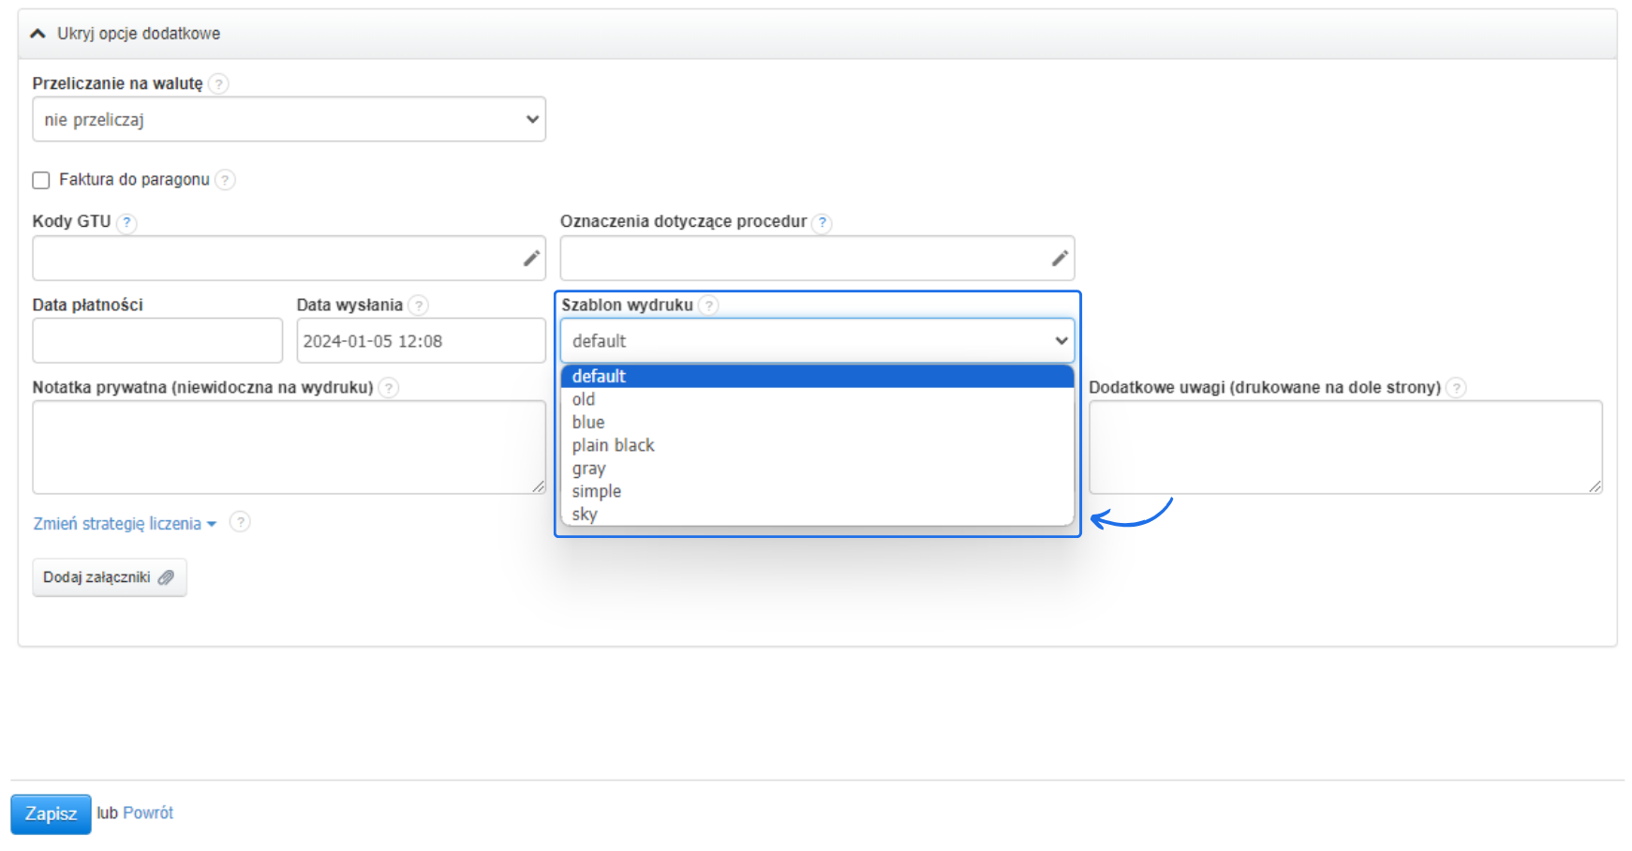This screenshot has height=851, width=1632.
Task: Expand Zmień strategię liczenia menu
Action: point(124,524)
